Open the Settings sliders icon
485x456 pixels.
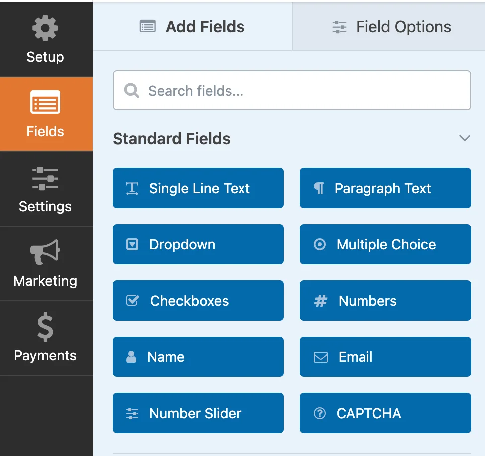(x=45, y=178)
